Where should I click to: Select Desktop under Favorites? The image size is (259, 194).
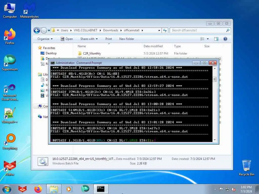[x=51, y=53]
